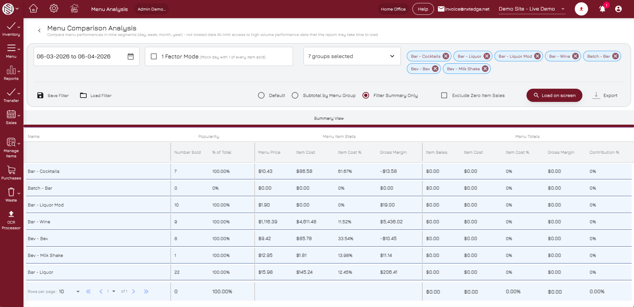The width and height of the screenshot is (634, 307).
Task: Open the Demo Site - Live Demo selector
Action: click(x=532, y=9)
